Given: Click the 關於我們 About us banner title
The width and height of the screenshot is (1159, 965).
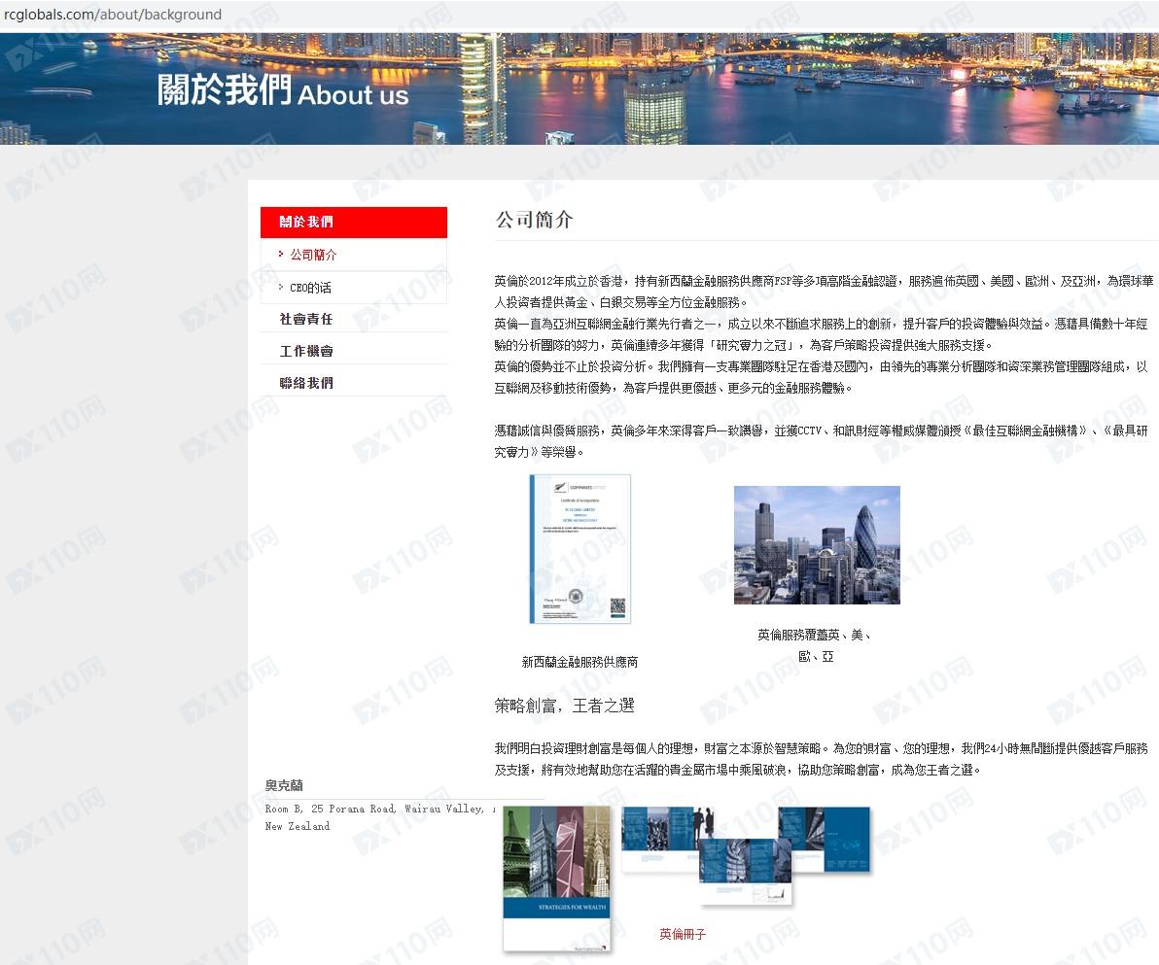Looking at the screenshot, I should [283, 90].
